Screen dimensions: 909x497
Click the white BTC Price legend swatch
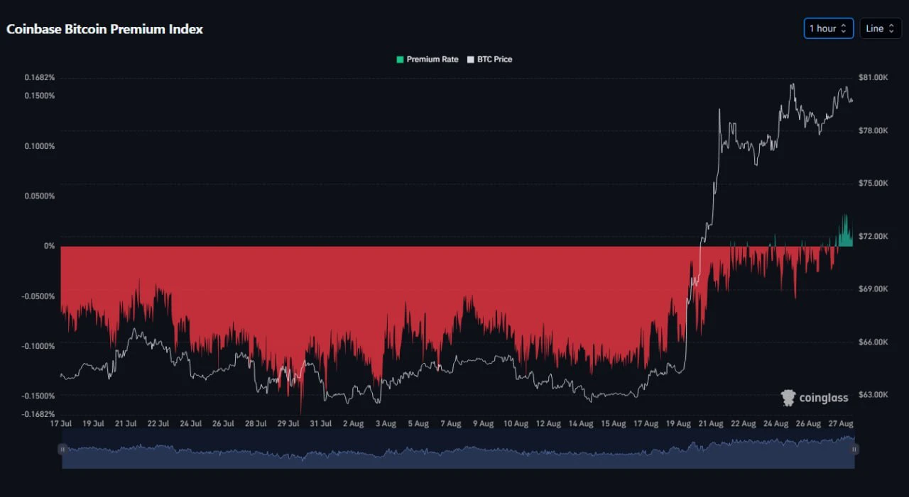click(x=470, y=60)
